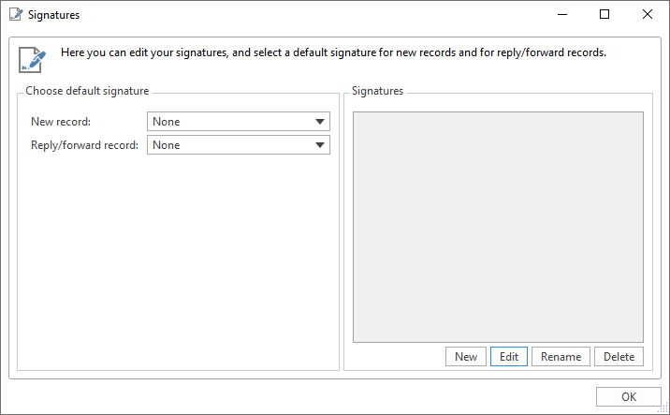
Task: Click the Signatures window title bar icon
Action: (16, 15)
